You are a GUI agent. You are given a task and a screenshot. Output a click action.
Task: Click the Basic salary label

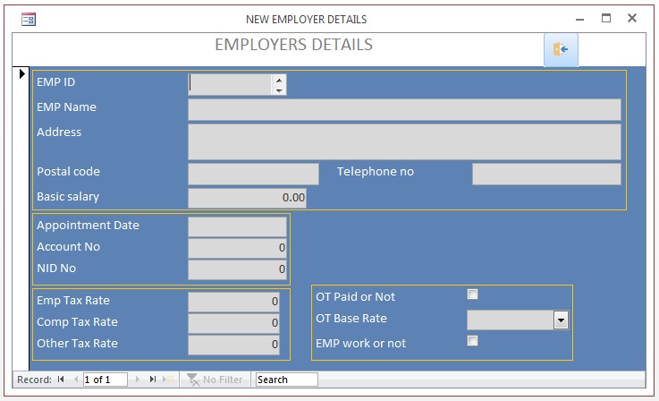coord(68,197)
